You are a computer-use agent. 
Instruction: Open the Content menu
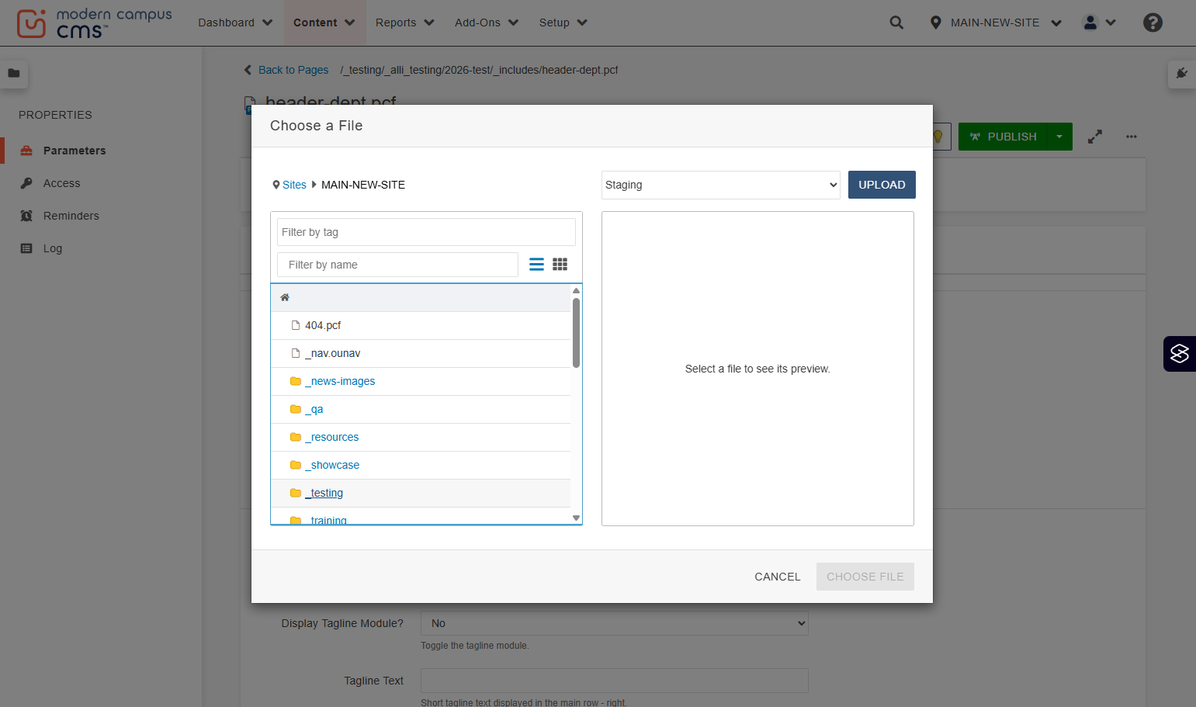coord(324,23)
